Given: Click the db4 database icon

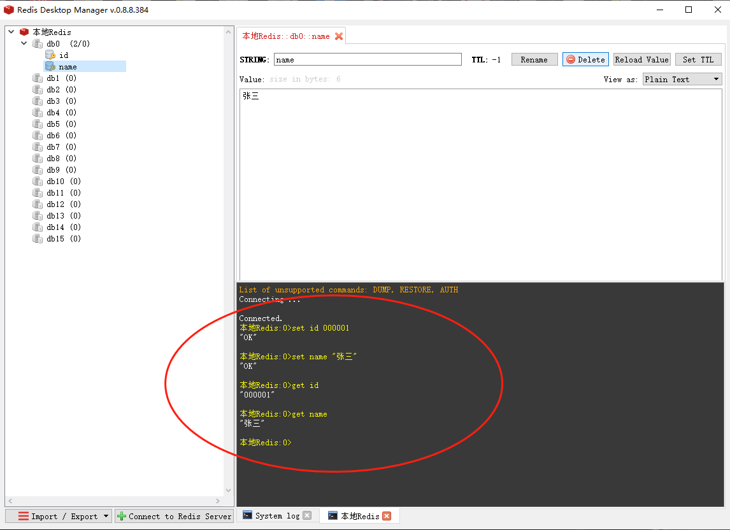Looking at the screenshot, I should tap(38, 112).
